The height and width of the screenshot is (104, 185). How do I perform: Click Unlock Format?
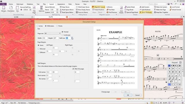coord(175,10)
